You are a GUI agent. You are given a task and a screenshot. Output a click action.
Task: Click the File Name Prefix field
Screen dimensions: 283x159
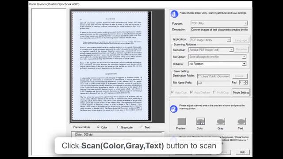(214, 83)
